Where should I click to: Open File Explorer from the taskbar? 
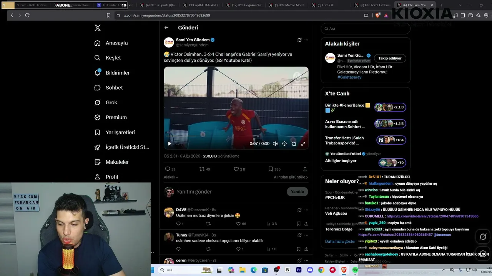[x=242, y=270]
